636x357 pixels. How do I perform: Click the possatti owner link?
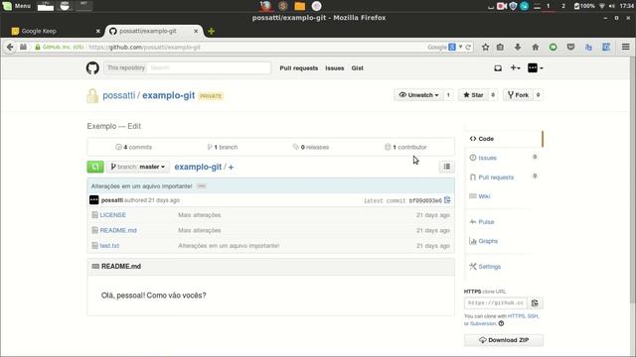tap(119, 95)
